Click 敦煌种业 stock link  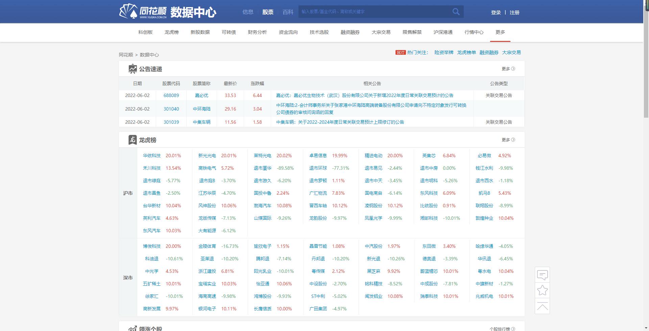484,218
